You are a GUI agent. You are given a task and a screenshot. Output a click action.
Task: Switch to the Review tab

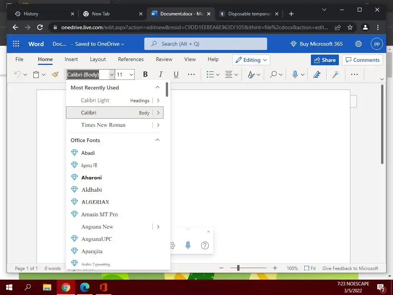tap(164, 60)
